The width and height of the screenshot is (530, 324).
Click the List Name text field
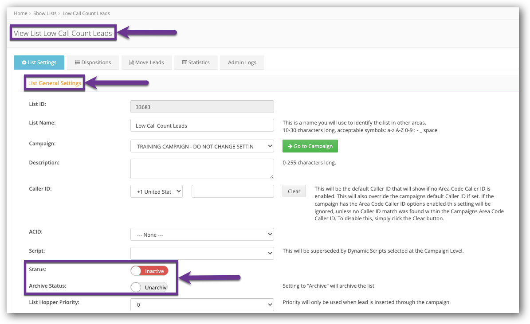[x=202, y=125]
